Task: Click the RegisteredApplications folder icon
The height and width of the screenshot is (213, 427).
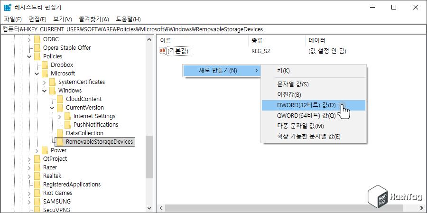Action: pos(37,185)
